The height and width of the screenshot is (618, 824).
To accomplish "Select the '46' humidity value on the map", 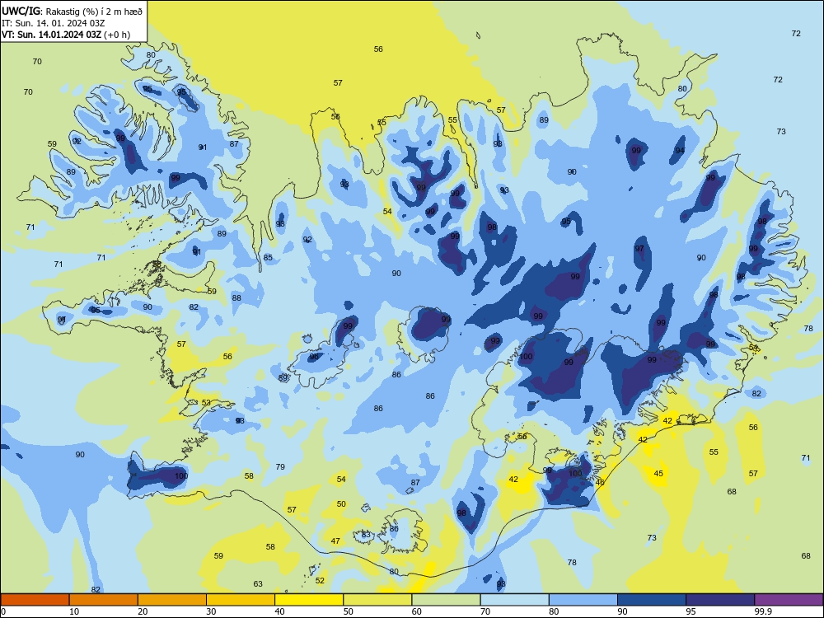I will [x=600, y=482].
